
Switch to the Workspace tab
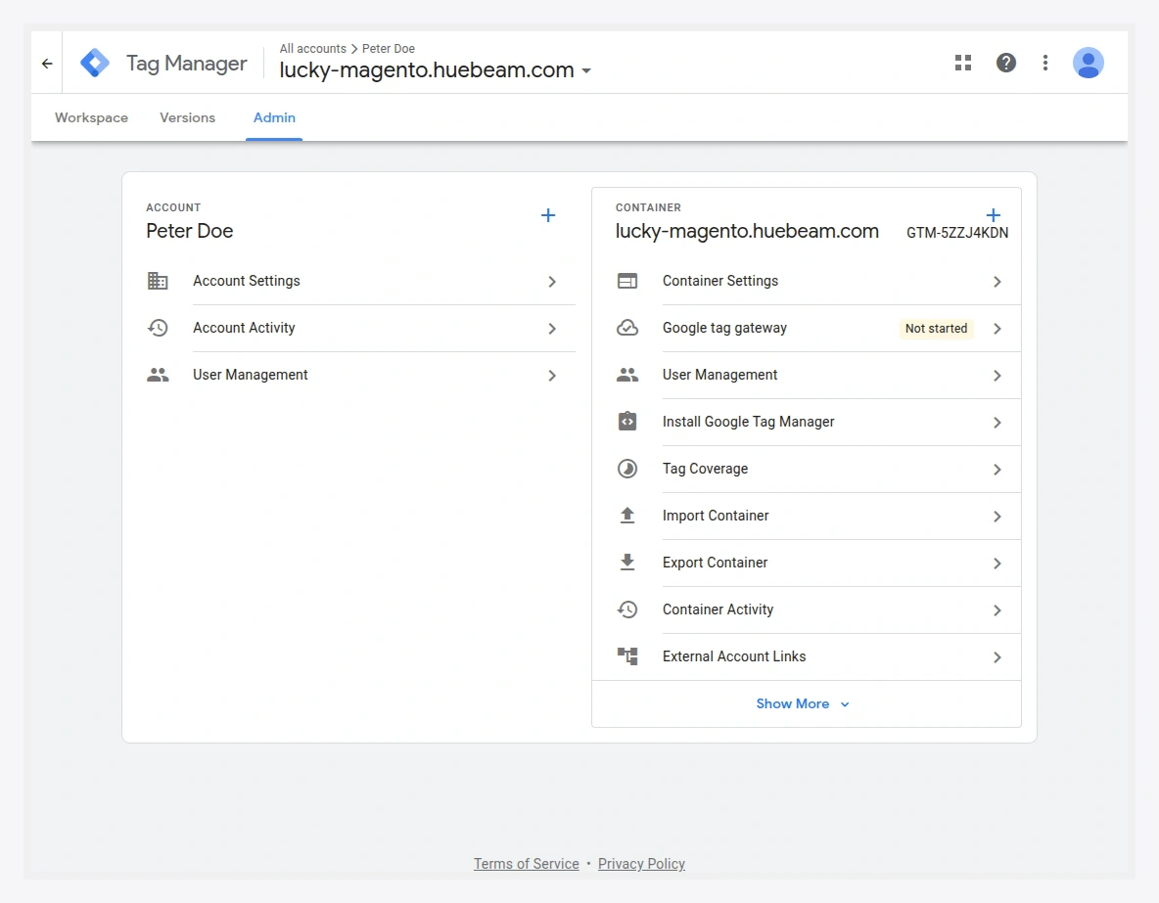(x=92, y=117)
